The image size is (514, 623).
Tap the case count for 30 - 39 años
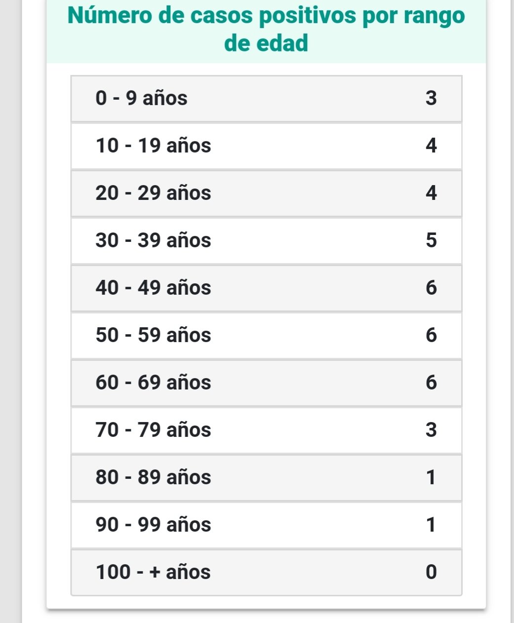click(x=431, y=240)
